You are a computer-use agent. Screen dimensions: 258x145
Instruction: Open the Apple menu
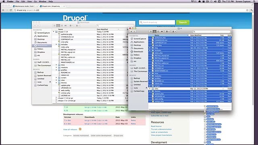(4, 1)
